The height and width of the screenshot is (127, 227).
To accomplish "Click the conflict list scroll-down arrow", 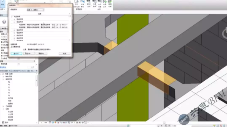I will [69, 40].
